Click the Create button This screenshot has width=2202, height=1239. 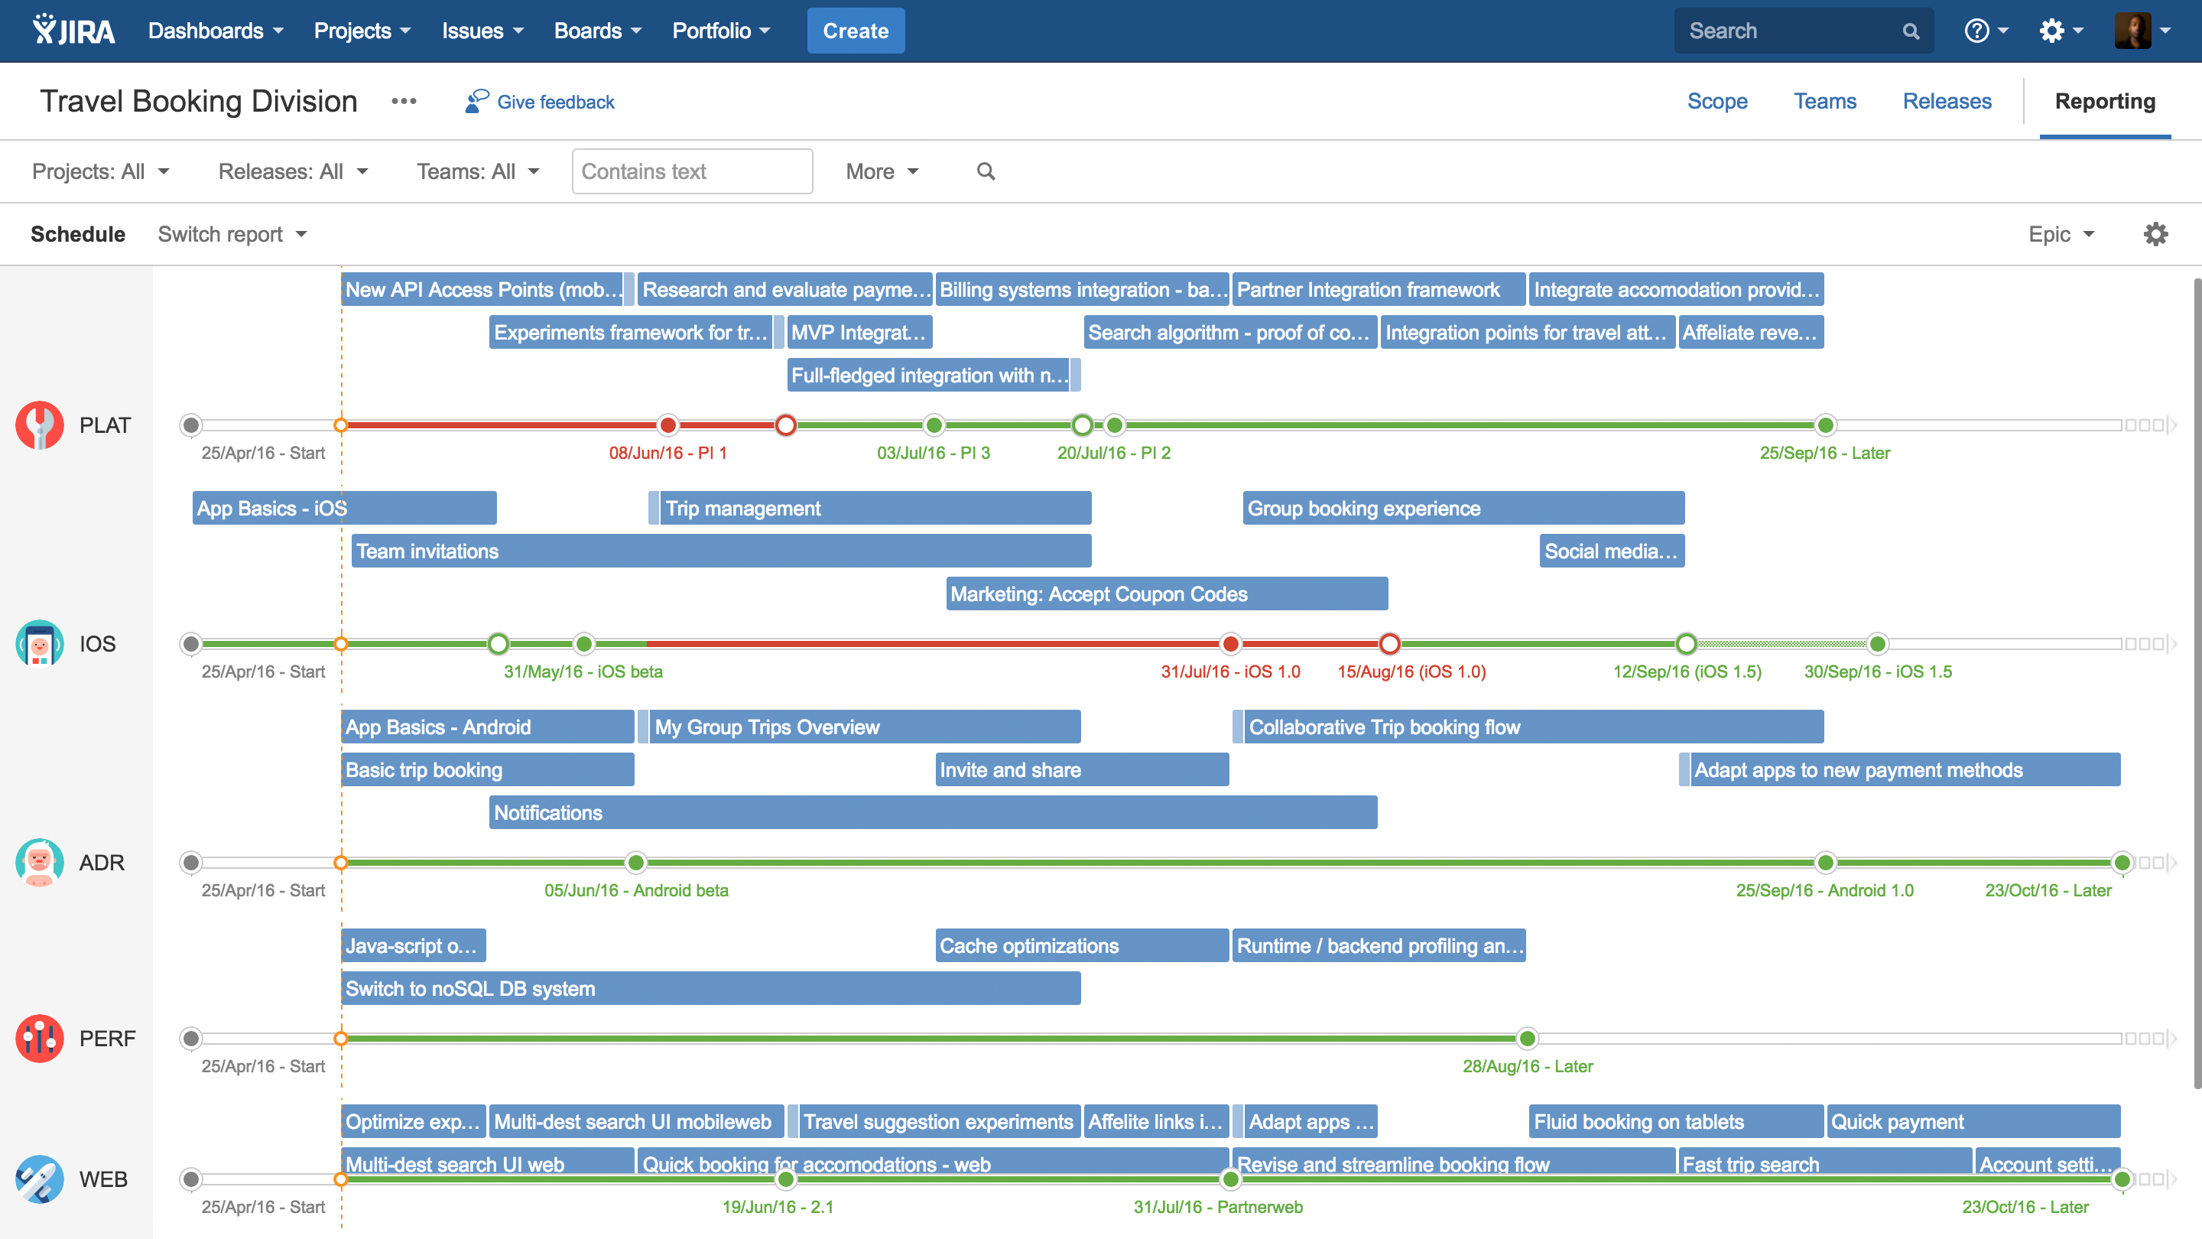[855, 31]
